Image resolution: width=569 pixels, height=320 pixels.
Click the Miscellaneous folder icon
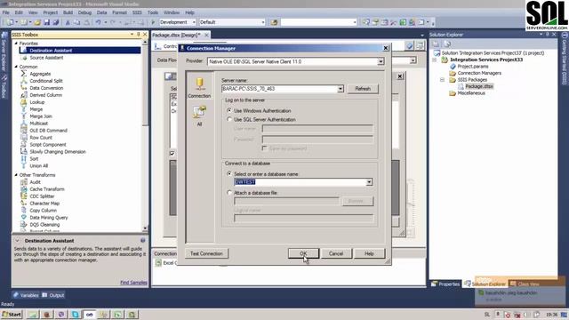tap(453, 93)
